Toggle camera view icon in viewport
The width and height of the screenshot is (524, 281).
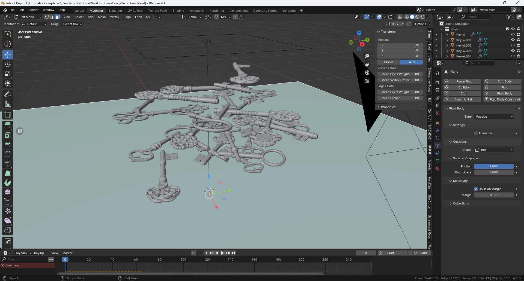coord(367,72)
